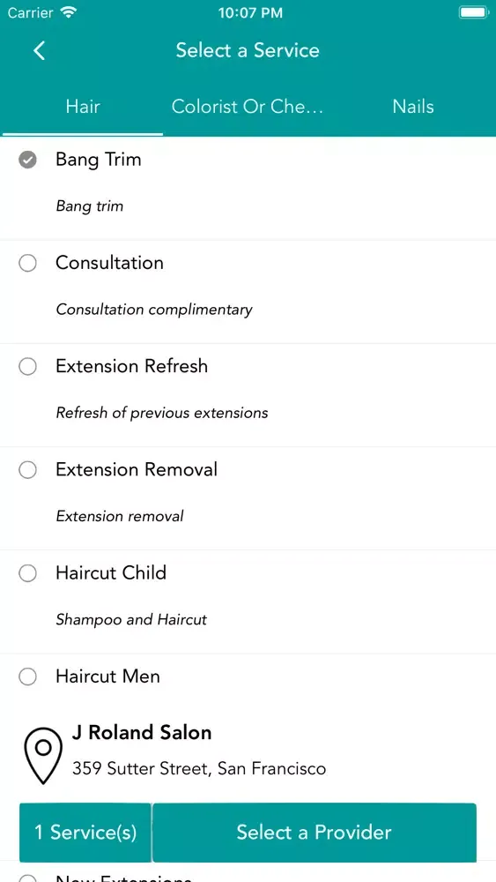Select the Consultation radio button
The width and height of the screenshot is (496, 882).
(27, 263)
